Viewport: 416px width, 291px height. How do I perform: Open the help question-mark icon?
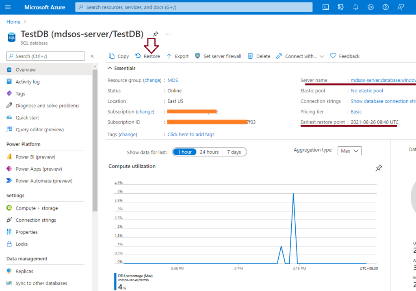pos(385,7)
